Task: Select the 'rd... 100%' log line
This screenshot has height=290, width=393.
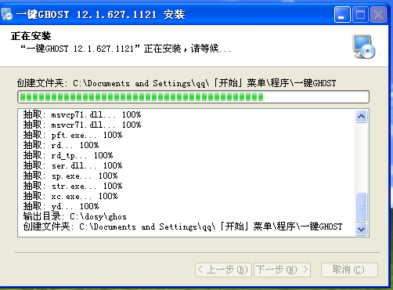Action: pyautogui.click(x=61, y=145)
